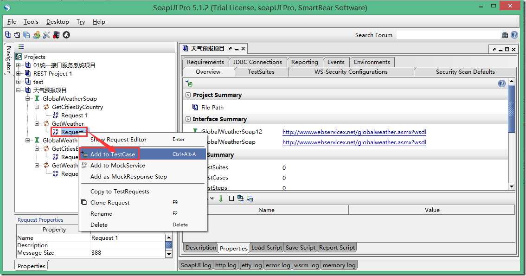The height and width of the screenshot is (276, 526).
Task: Open the WSDL link for GlobalWeatherSoap12
Action: click(x=354, y=132)
